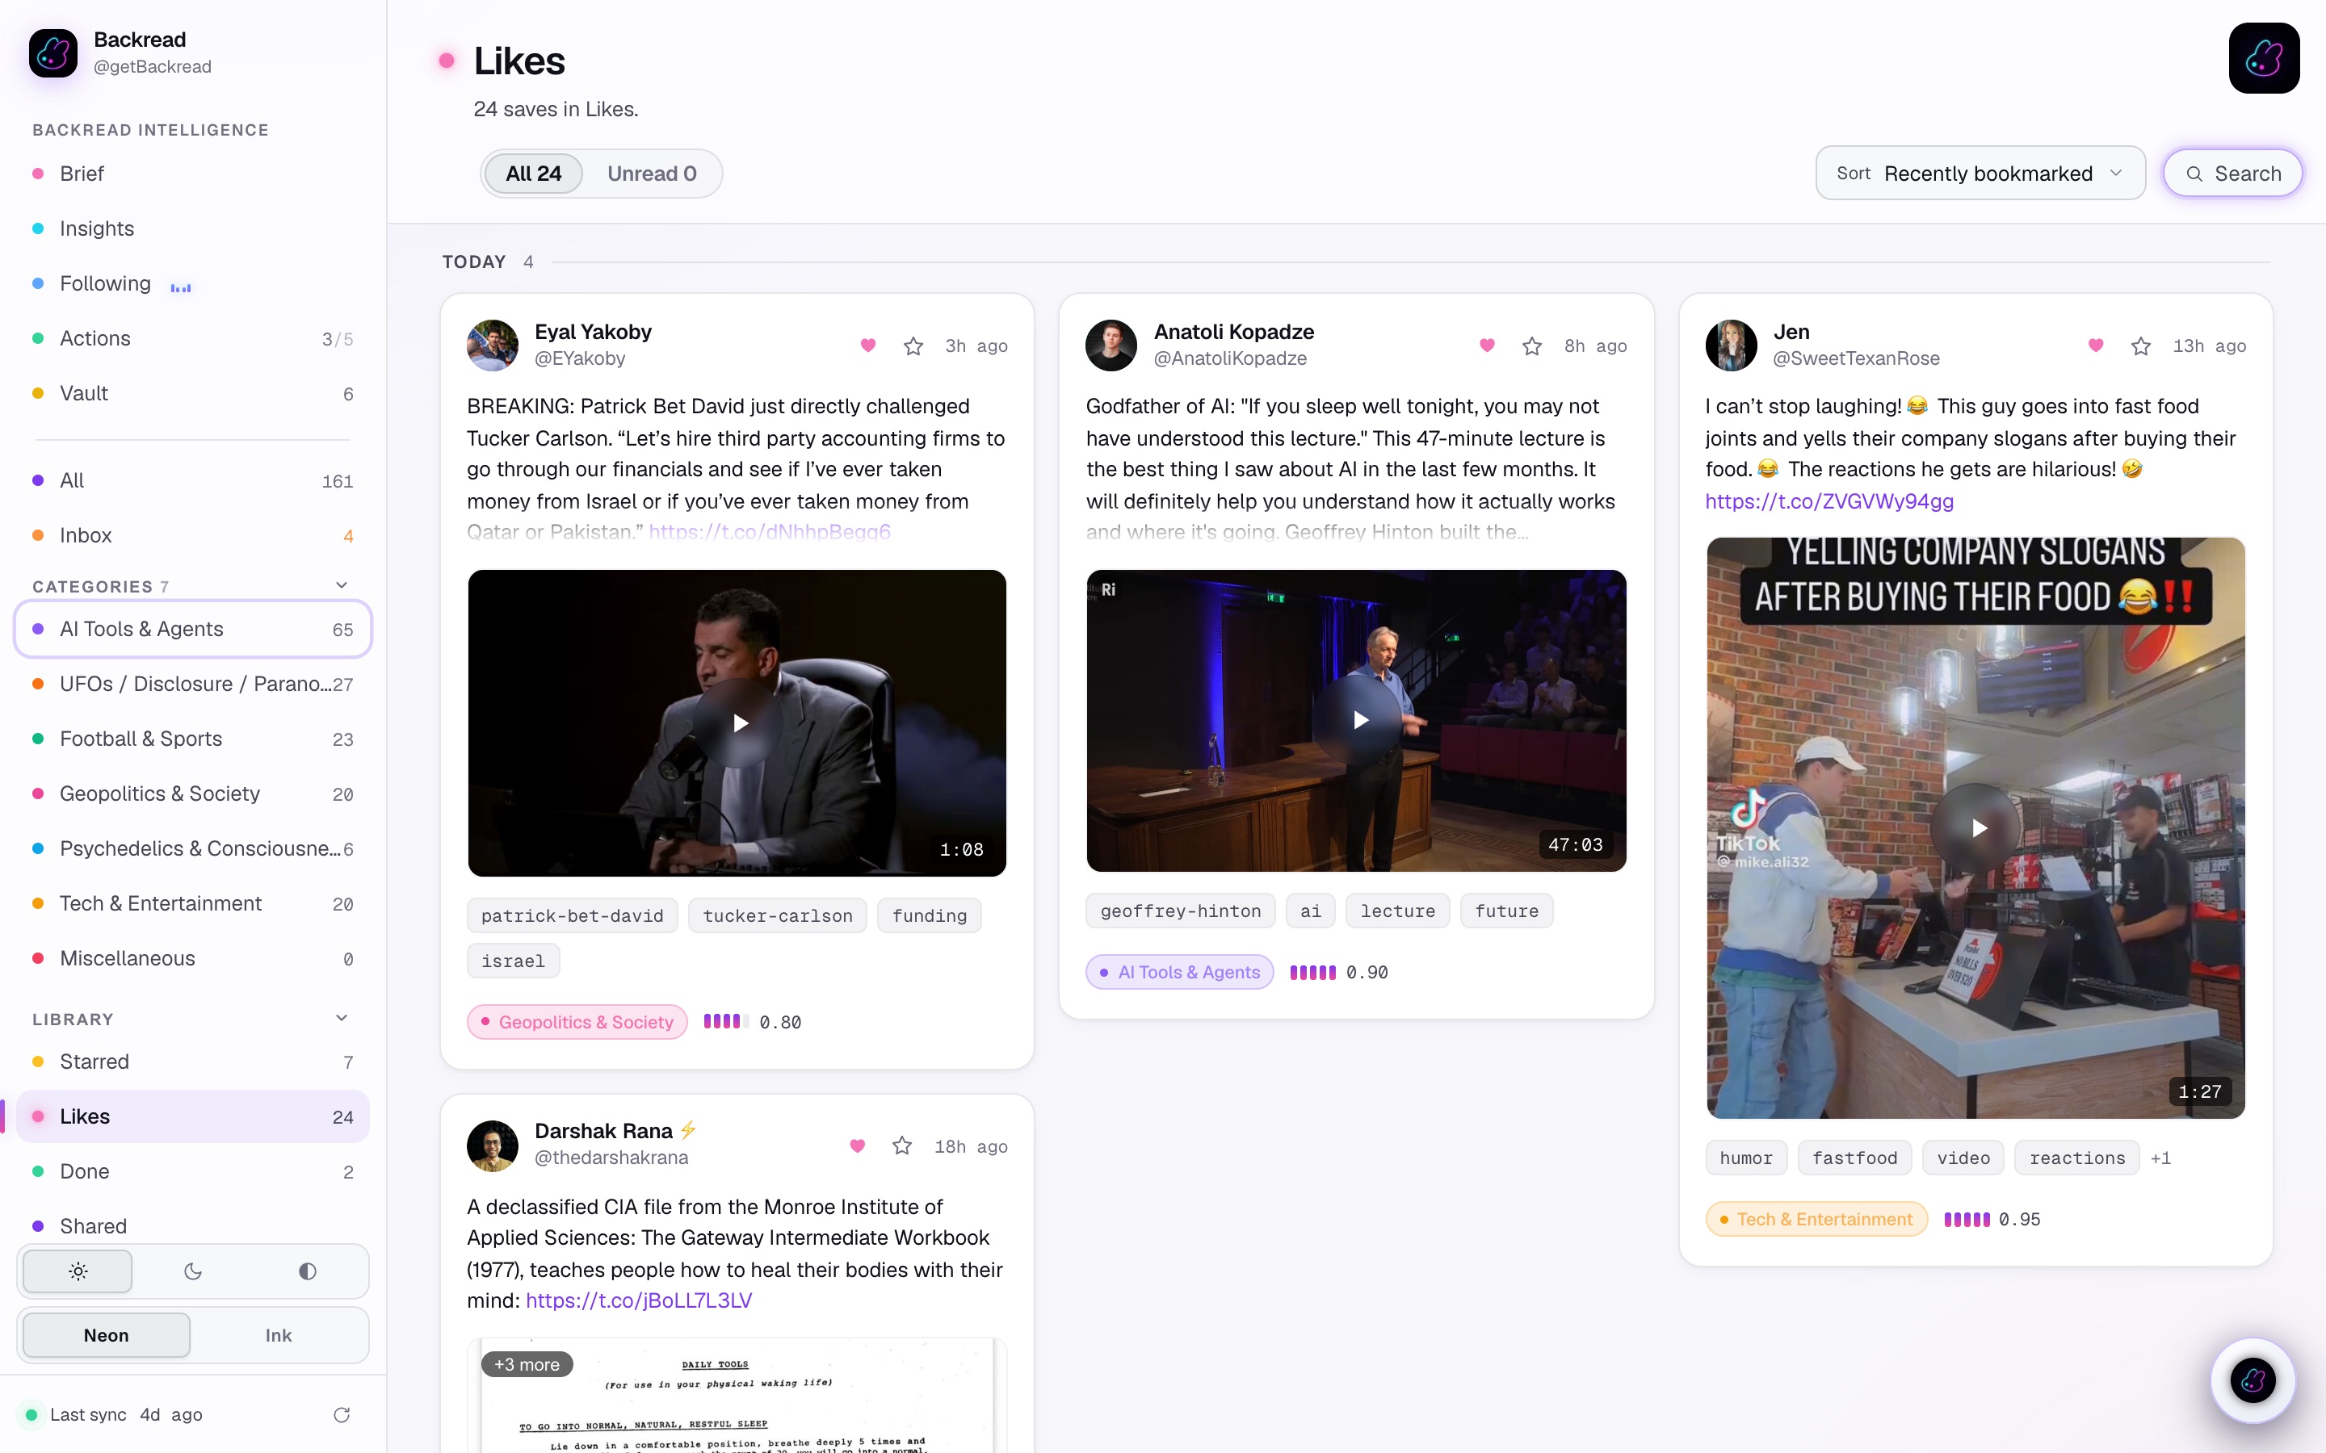The height and width of the screenshot is (1453, 2326).
Task: Collapse the Categories section chevron
Action: coord(341,585)
